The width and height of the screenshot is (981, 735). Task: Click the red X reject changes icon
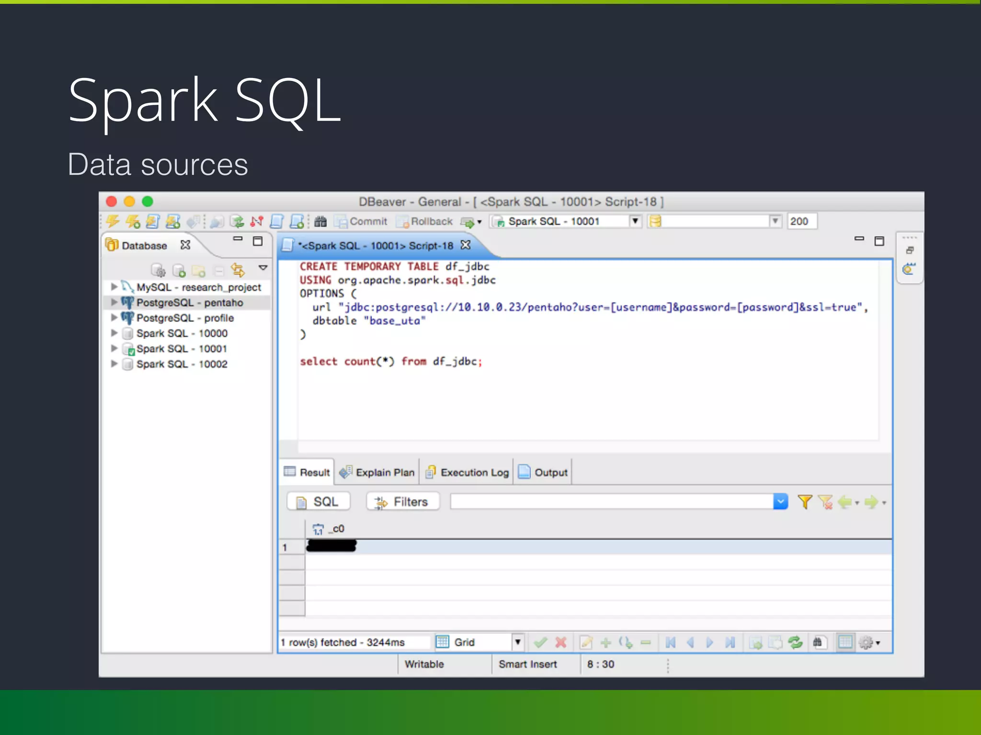click(x=560, y=642)
